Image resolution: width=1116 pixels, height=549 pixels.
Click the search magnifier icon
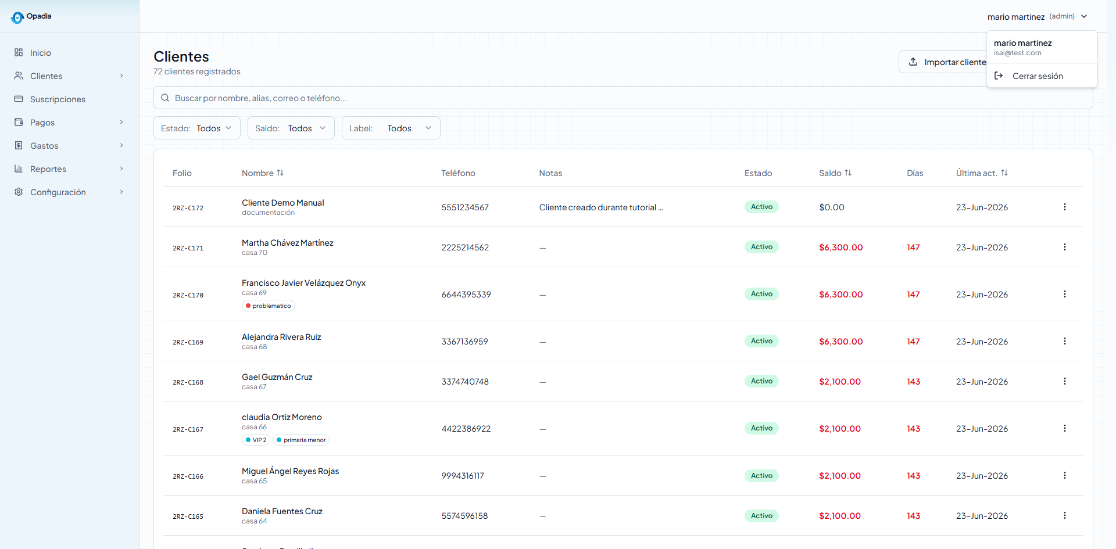tap(165, 98)
